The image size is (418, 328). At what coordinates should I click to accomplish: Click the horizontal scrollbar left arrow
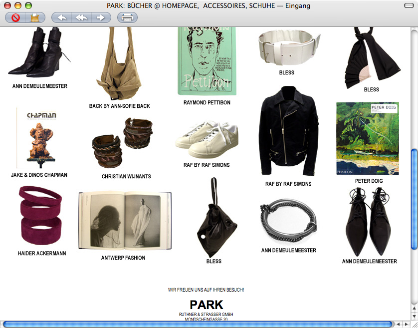click(x=399, y=324)
